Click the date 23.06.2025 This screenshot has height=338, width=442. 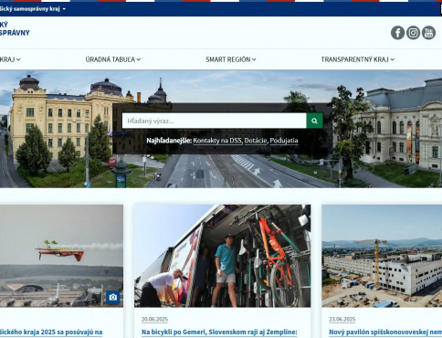pyautogui.click(x=342, y=319)
